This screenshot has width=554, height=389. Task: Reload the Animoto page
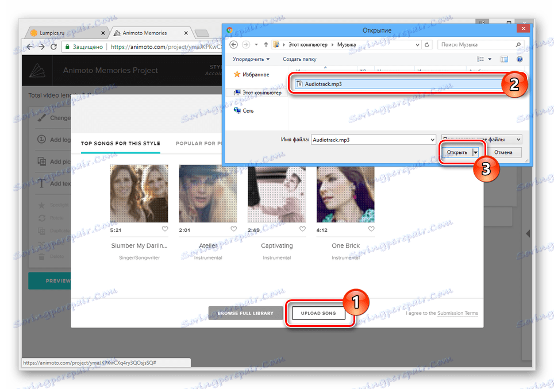(53, 47)
